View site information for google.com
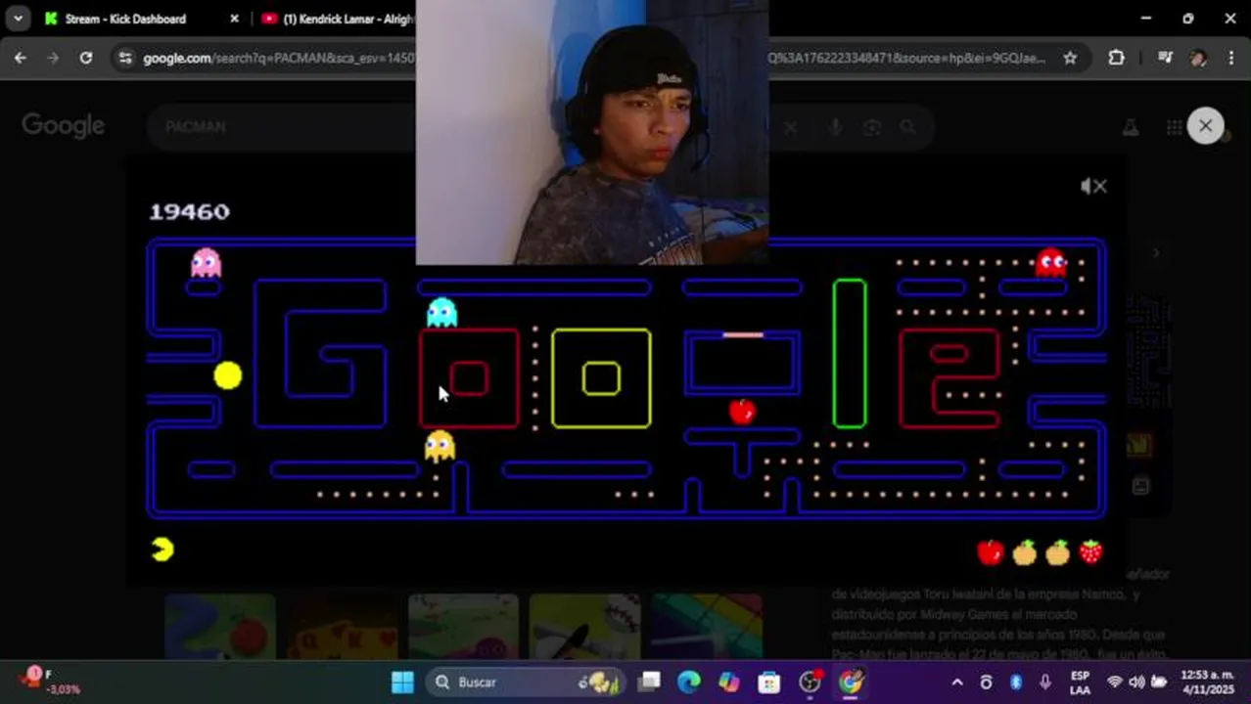Viewport: 1251px width, 704px height. tap(124, 58)
